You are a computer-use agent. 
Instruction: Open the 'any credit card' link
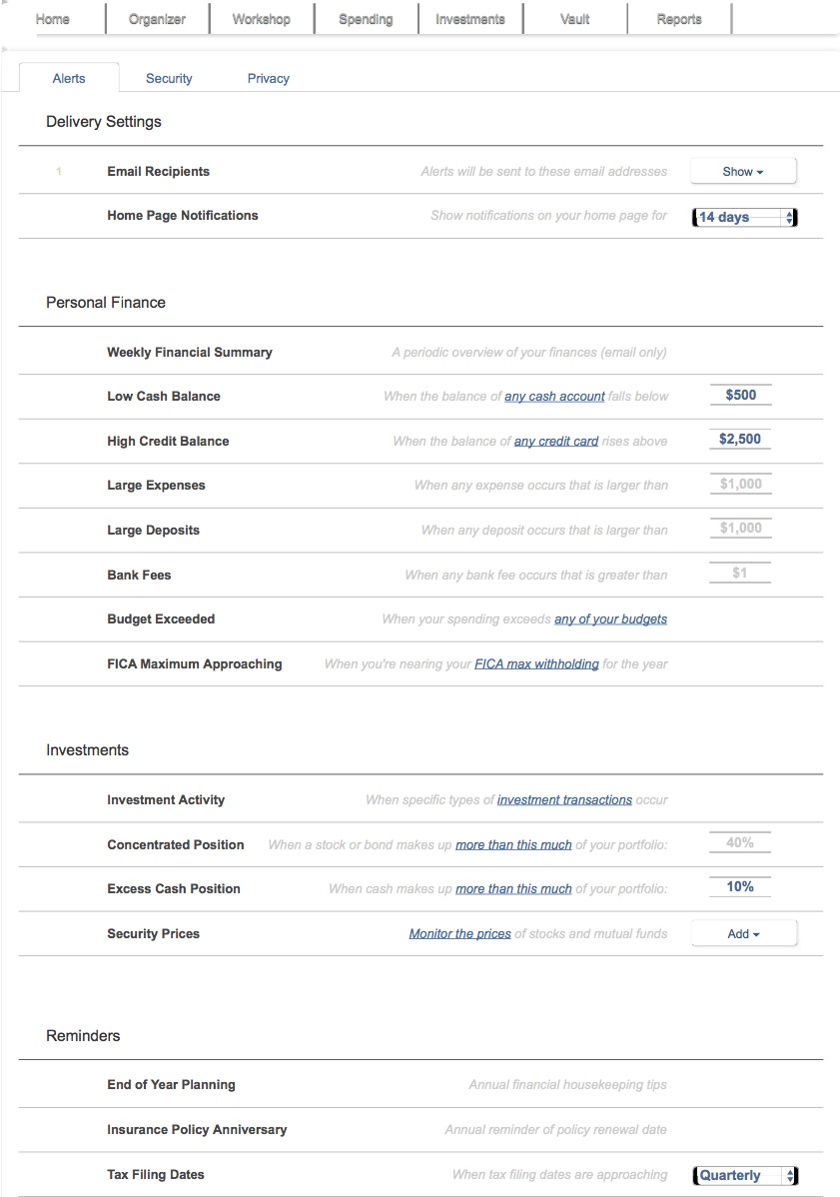point(555,442)
